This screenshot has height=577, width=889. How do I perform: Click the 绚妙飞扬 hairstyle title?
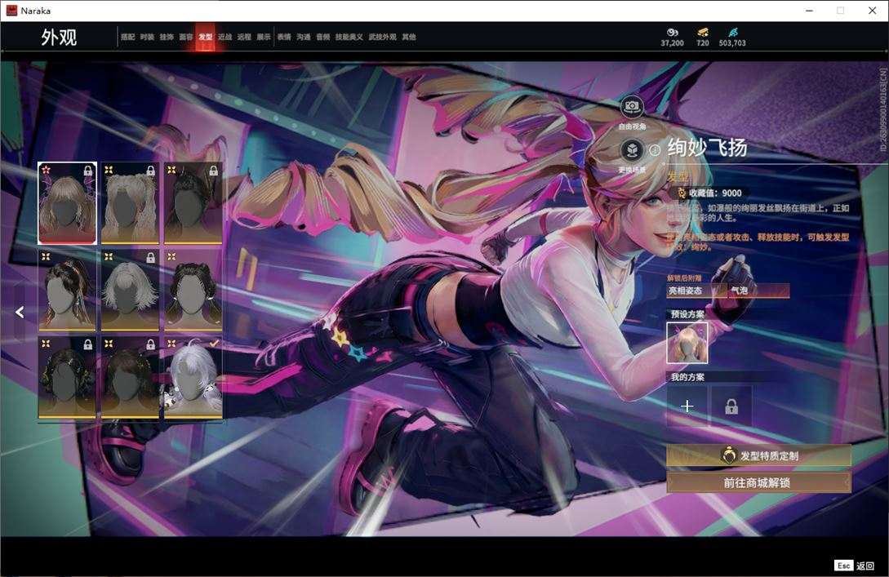point(707,148)
